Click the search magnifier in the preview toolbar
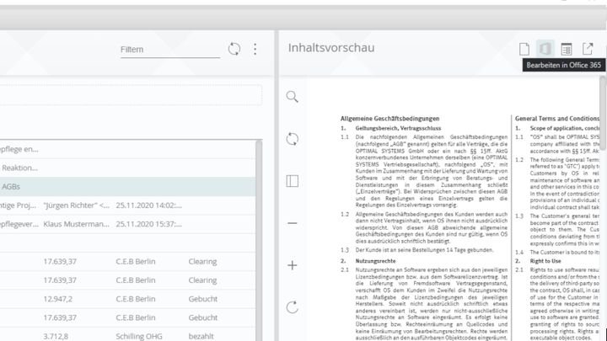607x341 pixels. [x=293, y=97]
